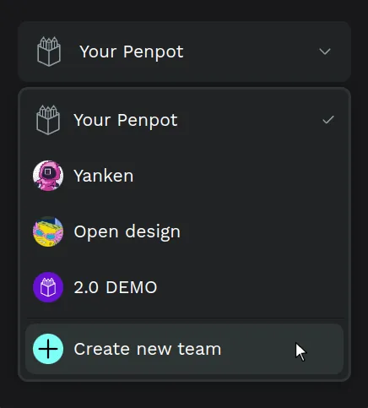Switch to the 2.0 DEMO team
This screenshot has width=368, height=408.
(x=184, y=287)
